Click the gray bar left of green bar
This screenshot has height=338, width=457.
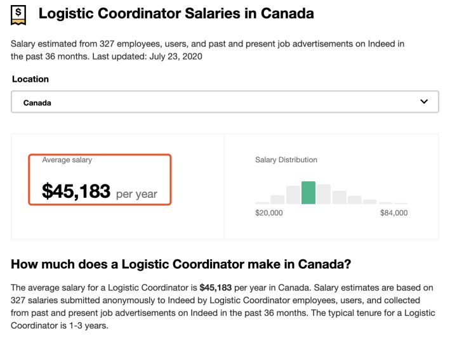click(293, 195)
